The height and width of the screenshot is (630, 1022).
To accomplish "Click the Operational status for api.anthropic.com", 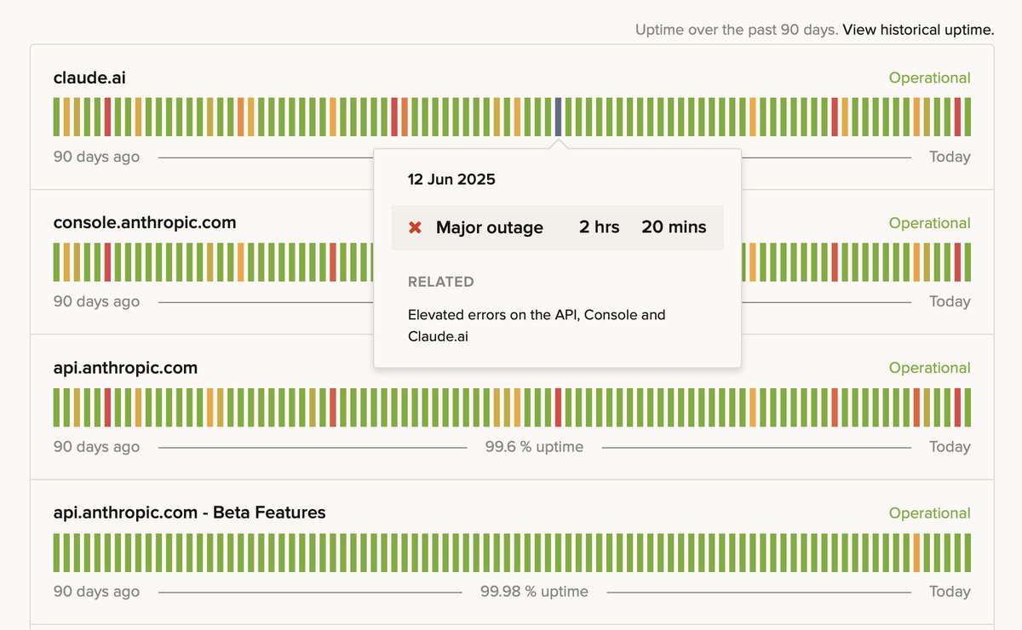I will click(x=929, y=368).
